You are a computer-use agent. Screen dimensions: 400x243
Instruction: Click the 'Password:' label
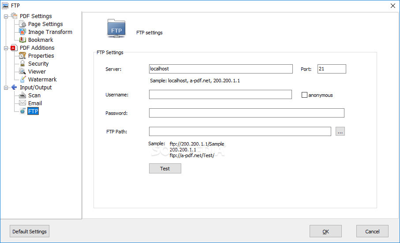(x=116, y=113)
